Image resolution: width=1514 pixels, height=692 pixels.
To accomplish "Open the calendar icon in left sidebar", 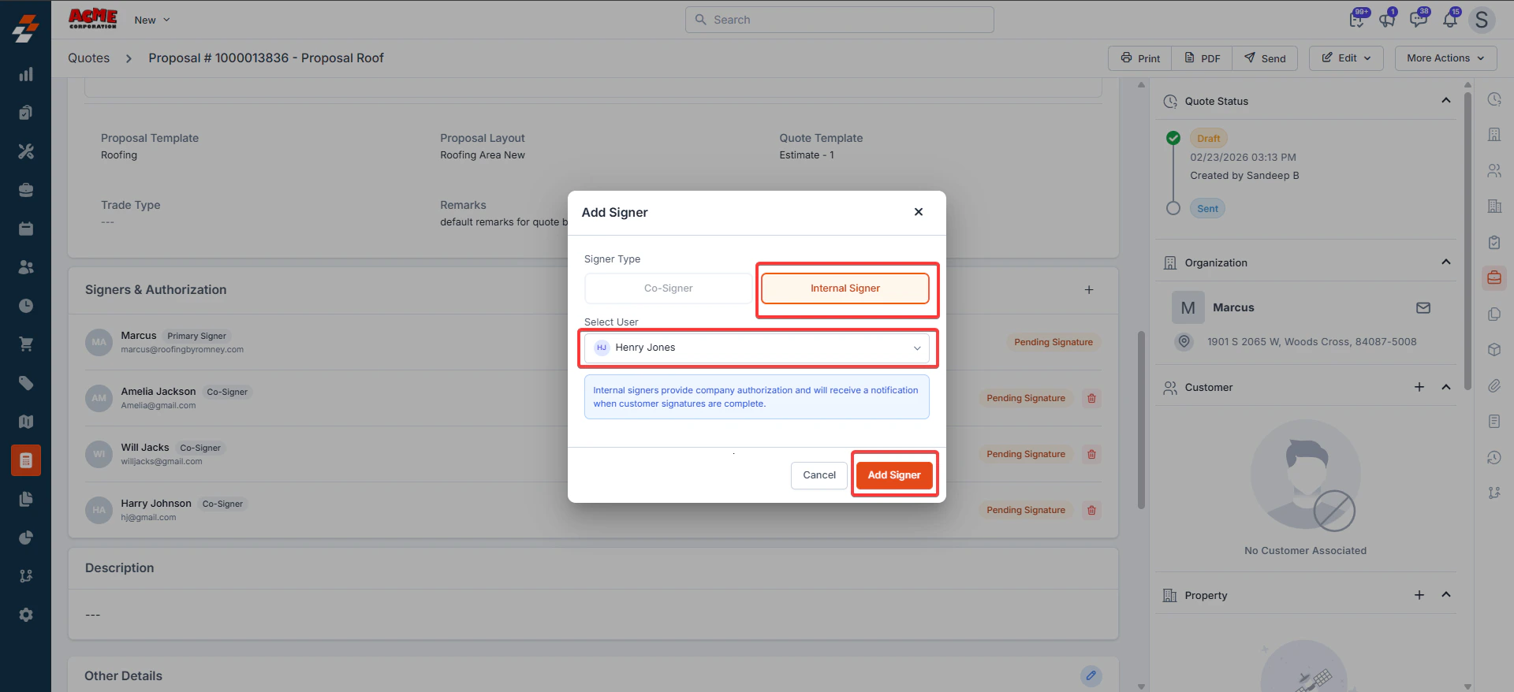I will (x=26, y=229).
